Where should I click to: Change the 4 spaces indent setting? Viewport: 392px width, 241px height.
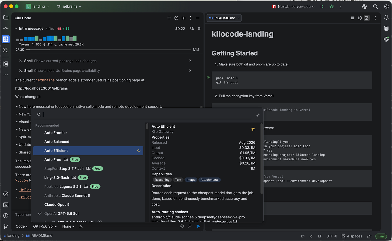[x=352, y=236]
